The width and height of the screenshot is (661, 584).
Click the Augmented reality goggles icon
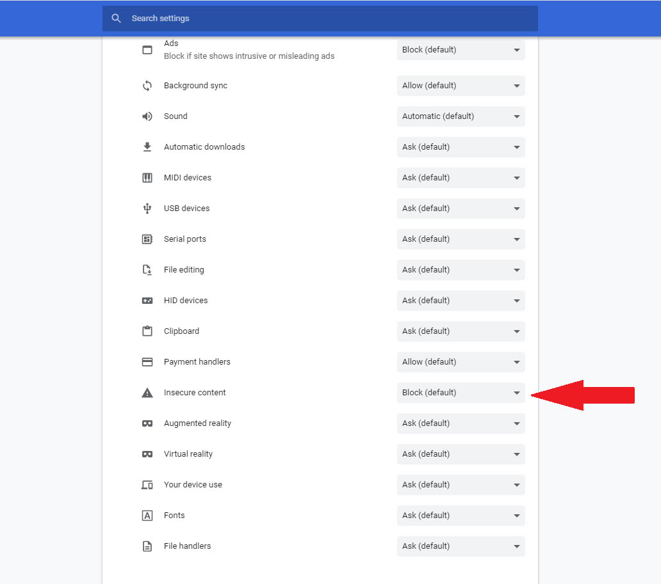147,423
